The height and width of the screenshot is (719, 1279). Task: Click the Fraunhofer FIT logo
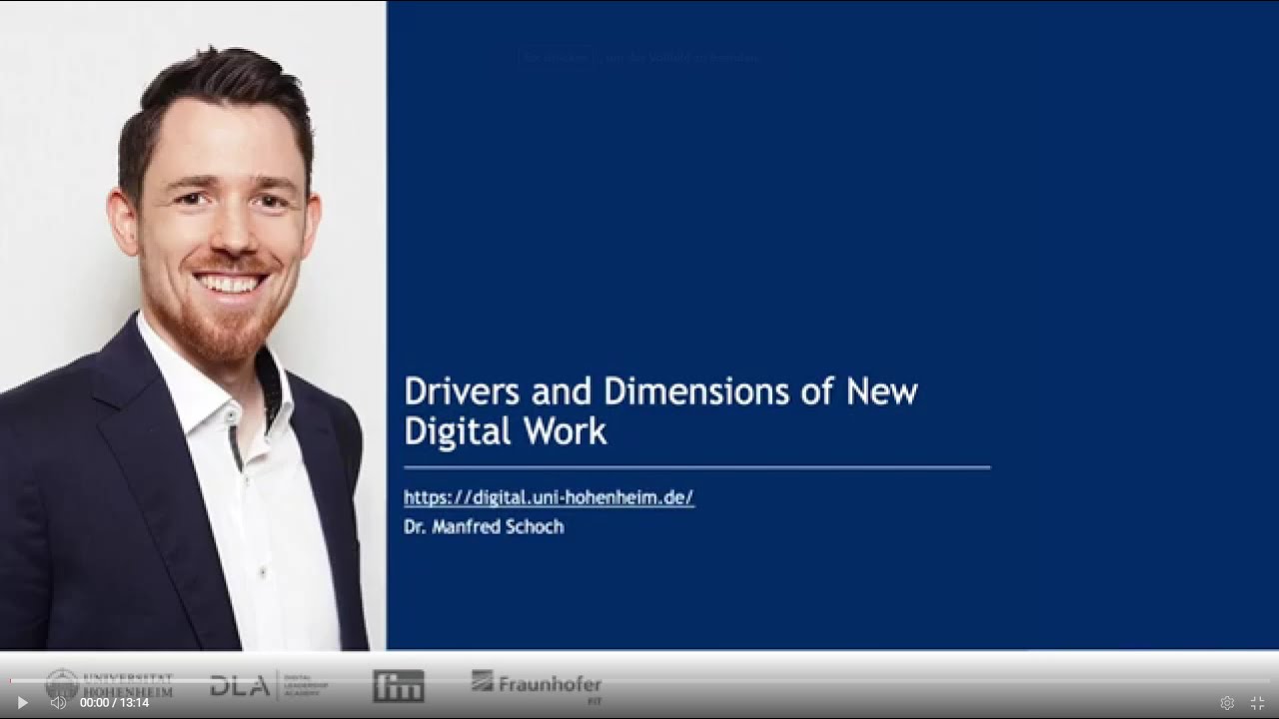537,686
